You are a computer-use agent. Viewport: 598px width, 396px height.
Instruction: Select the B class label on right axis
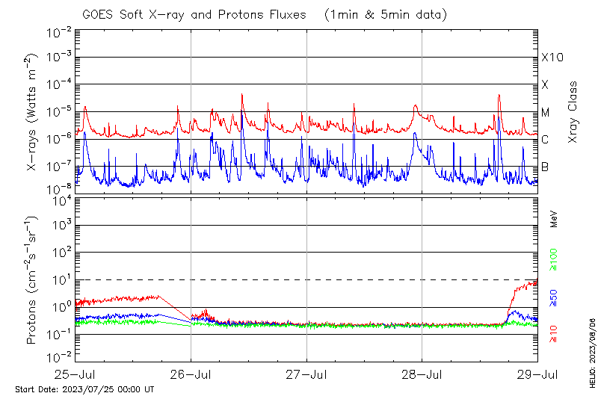(545, 166)
